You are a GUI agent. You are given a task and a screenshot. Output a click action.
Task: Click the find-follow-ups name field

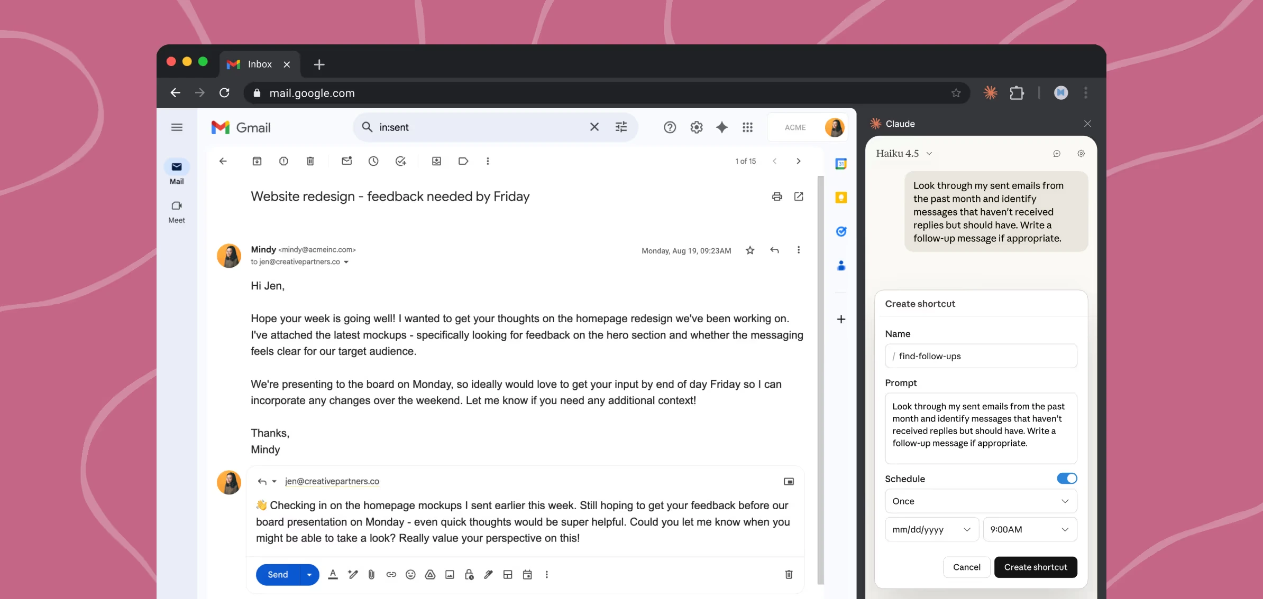pyautogui.click(x=980, y=355)
